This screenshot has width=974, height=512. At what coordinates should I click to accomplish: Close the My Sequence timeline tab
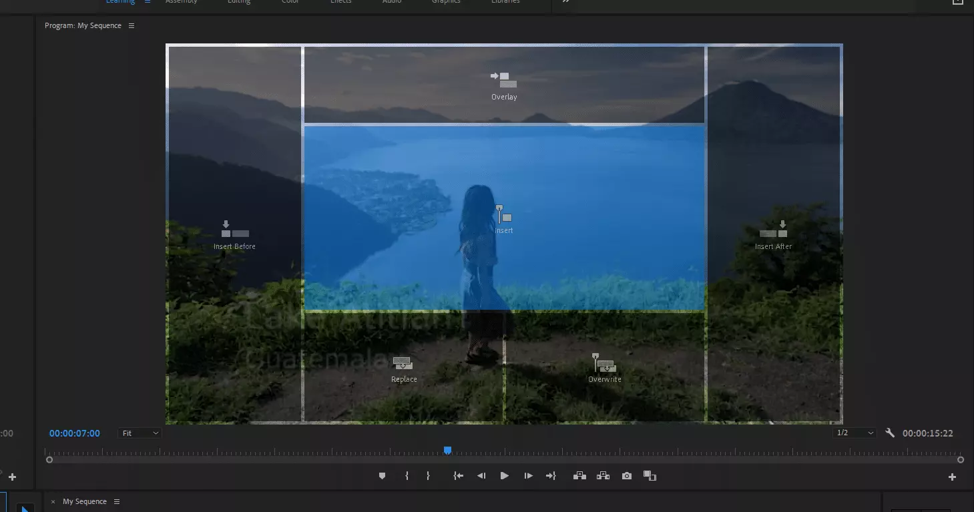click(x=53, y=502)
